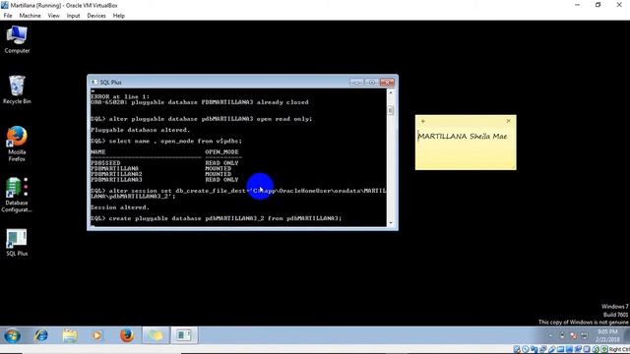Click the VirtualBox optical disk status icon
Viewport: 630px width, 354px height.
pyautogui.click(x=526, y=350)
